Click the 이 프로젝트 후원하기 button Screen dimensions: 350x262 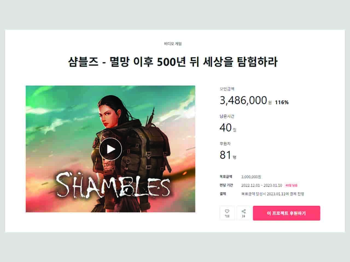(x=286, y=213)
